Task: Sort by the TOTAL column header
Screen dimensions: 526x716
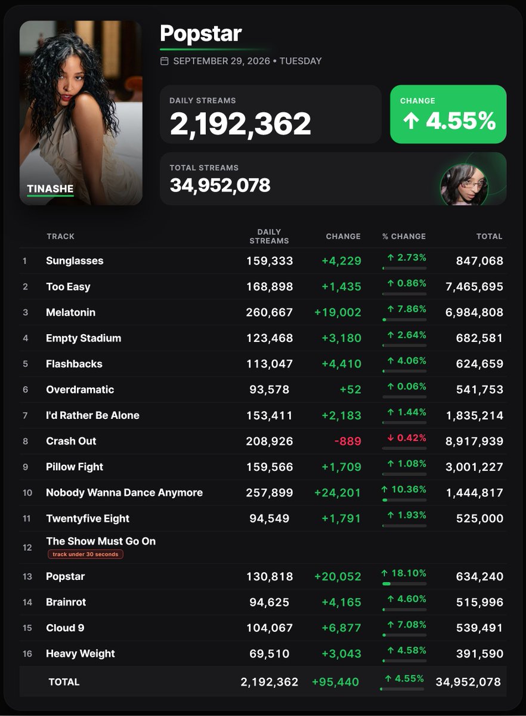Action: point(489,236)
